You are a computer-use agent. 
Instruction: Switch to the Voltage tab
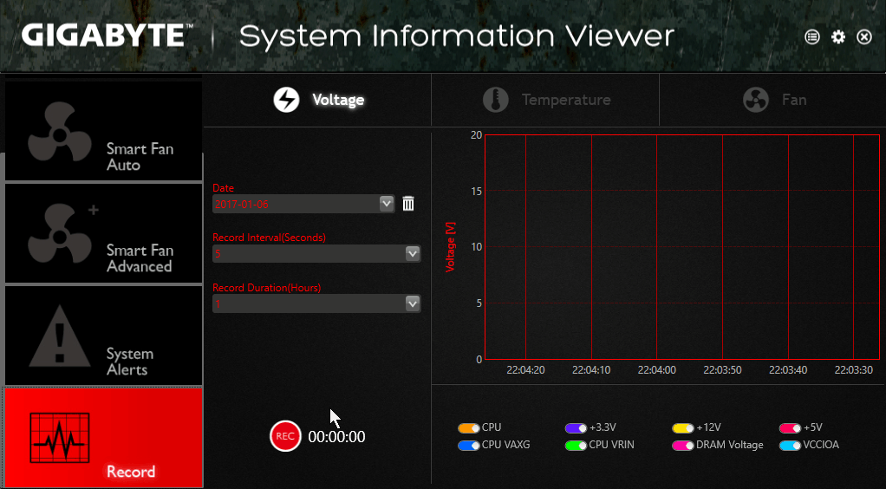[317, 100]
